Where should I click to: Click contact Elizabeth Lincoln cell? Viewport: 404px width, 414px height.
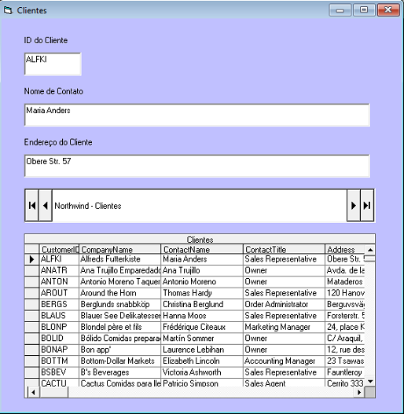[x=202, y=361]
